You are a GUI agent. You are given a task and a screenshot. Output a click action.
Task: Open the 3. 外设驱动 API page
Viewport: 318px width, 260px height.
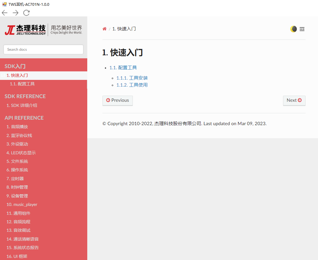pos(17,144)
